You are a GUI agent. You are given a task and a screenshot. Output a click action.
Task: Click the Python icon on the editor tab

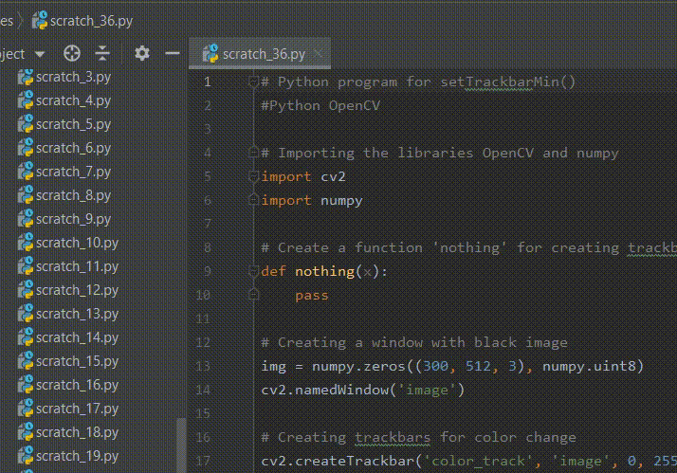(x=210, y=54)
